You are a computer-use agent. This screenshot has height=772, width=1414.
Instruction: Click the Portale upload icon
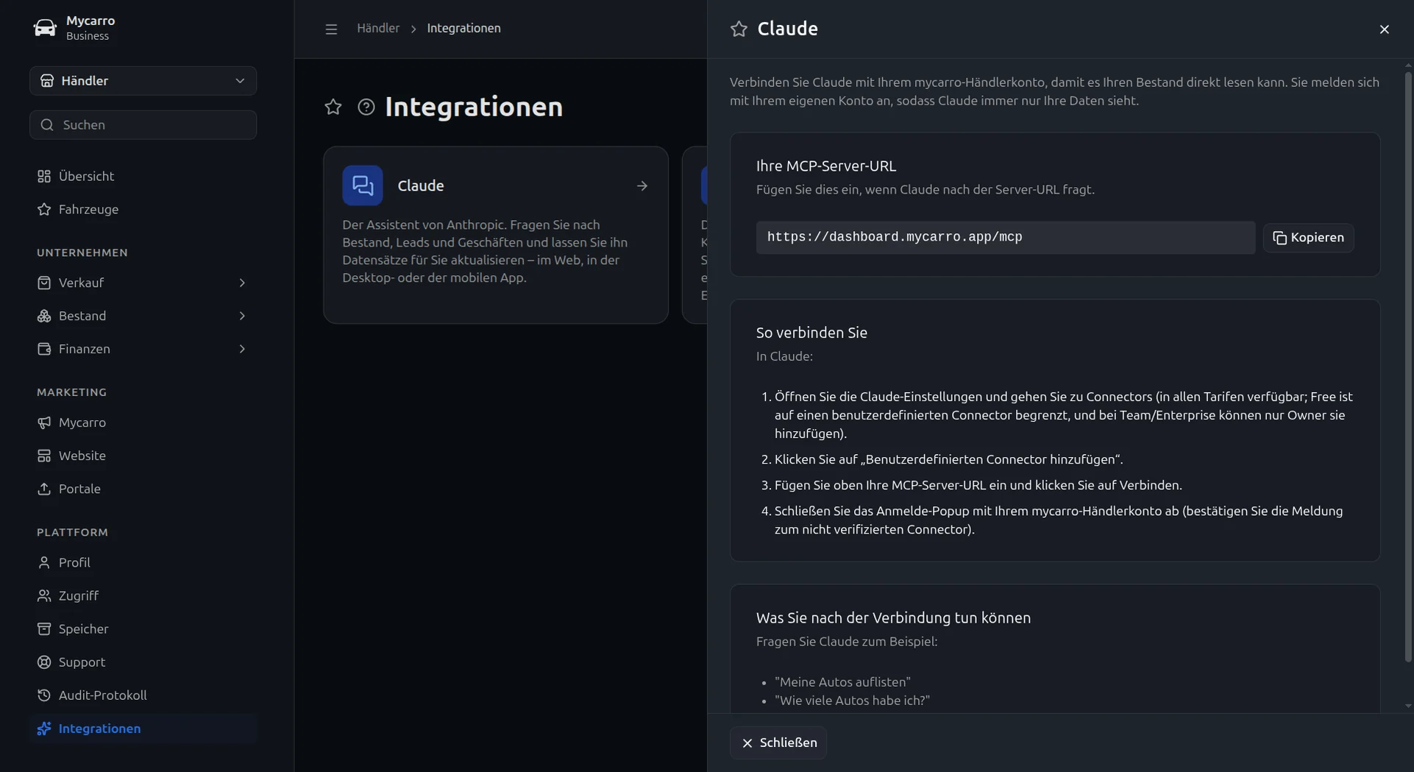(x=44, y=489)
